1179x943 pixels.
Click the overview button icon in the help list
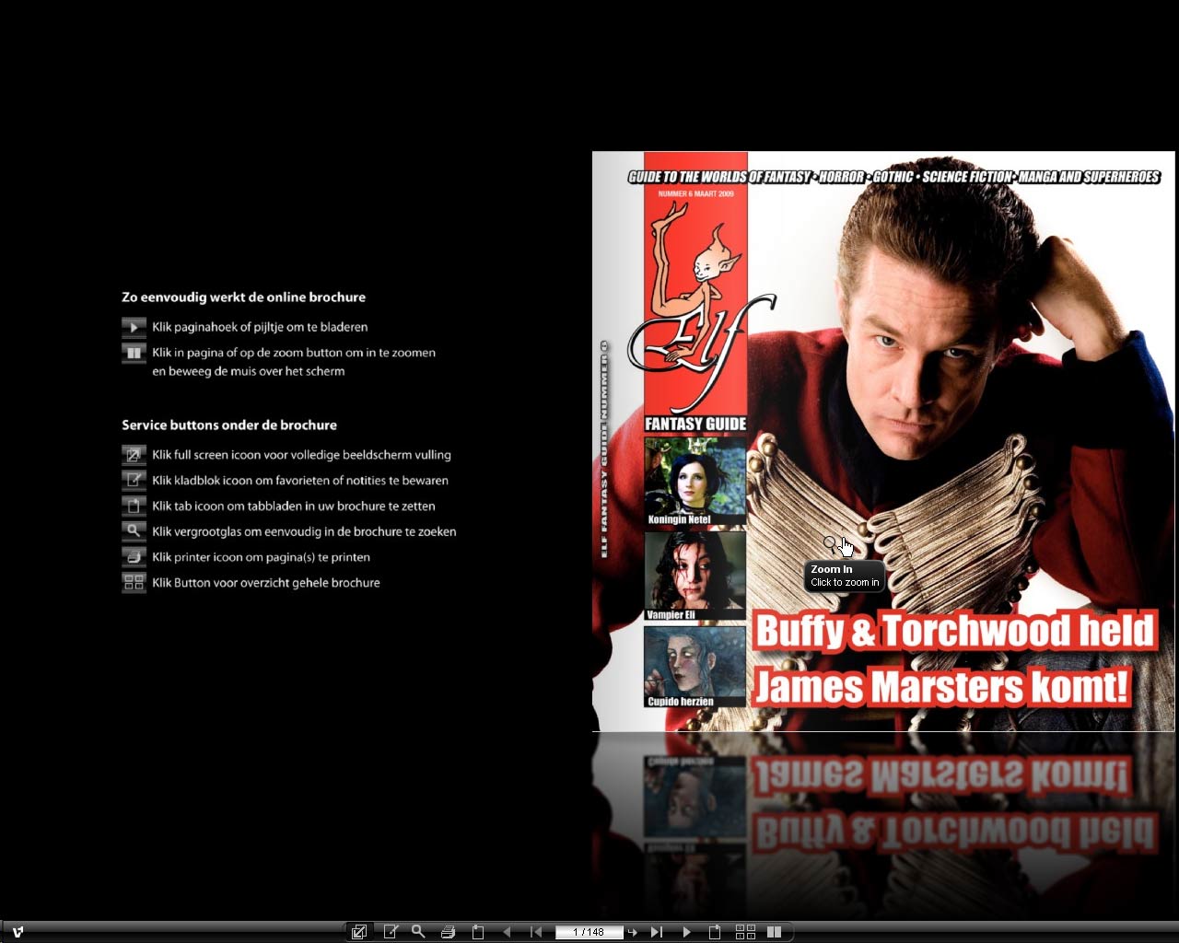pyautogui.click(x=134, y=583)
